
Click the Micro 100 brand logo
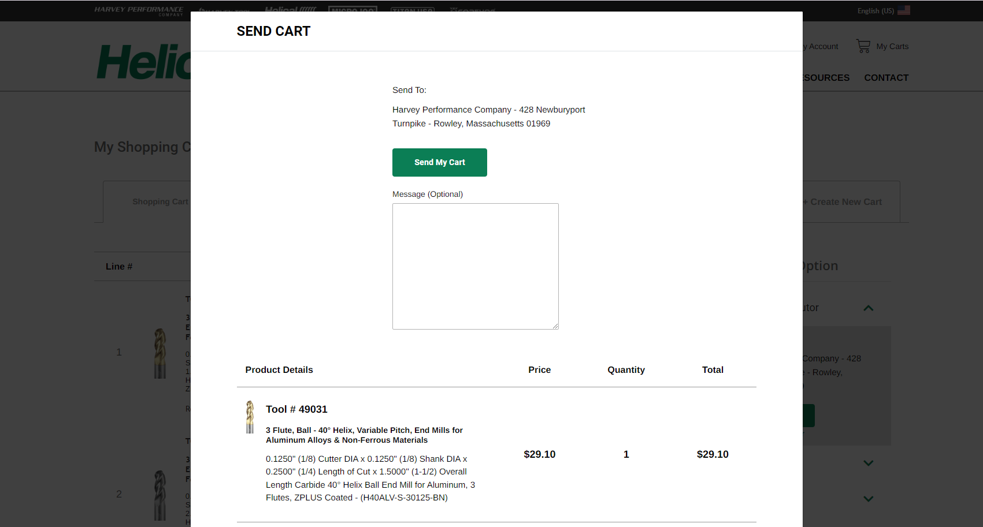[x=353, y=9]
